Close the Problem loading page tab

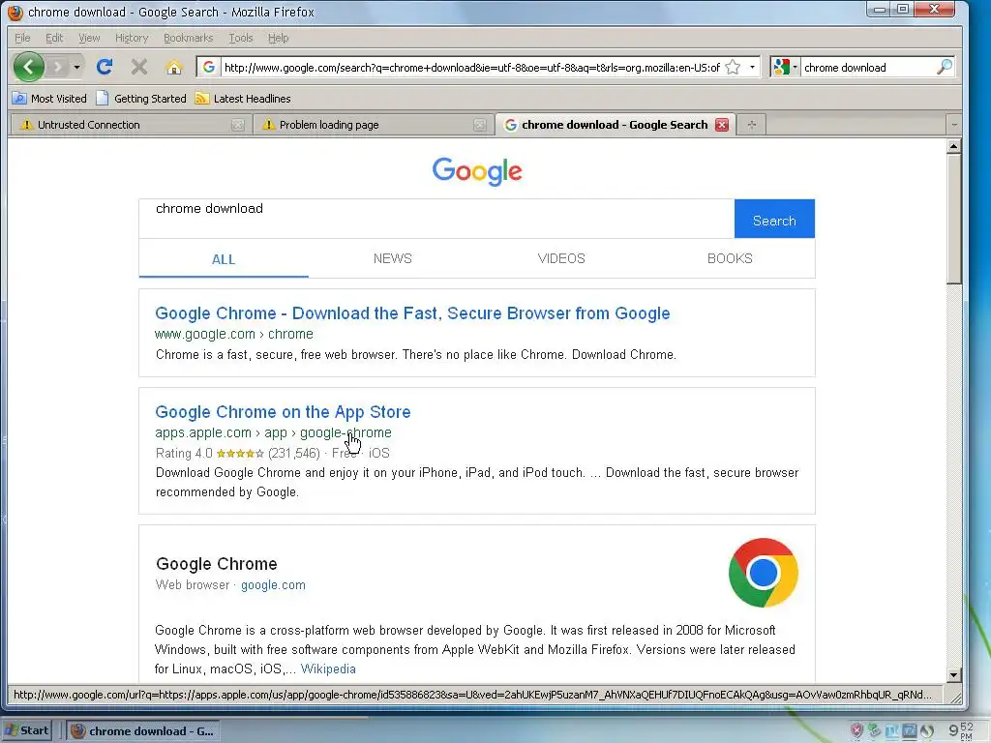click(x=480, y=125)
